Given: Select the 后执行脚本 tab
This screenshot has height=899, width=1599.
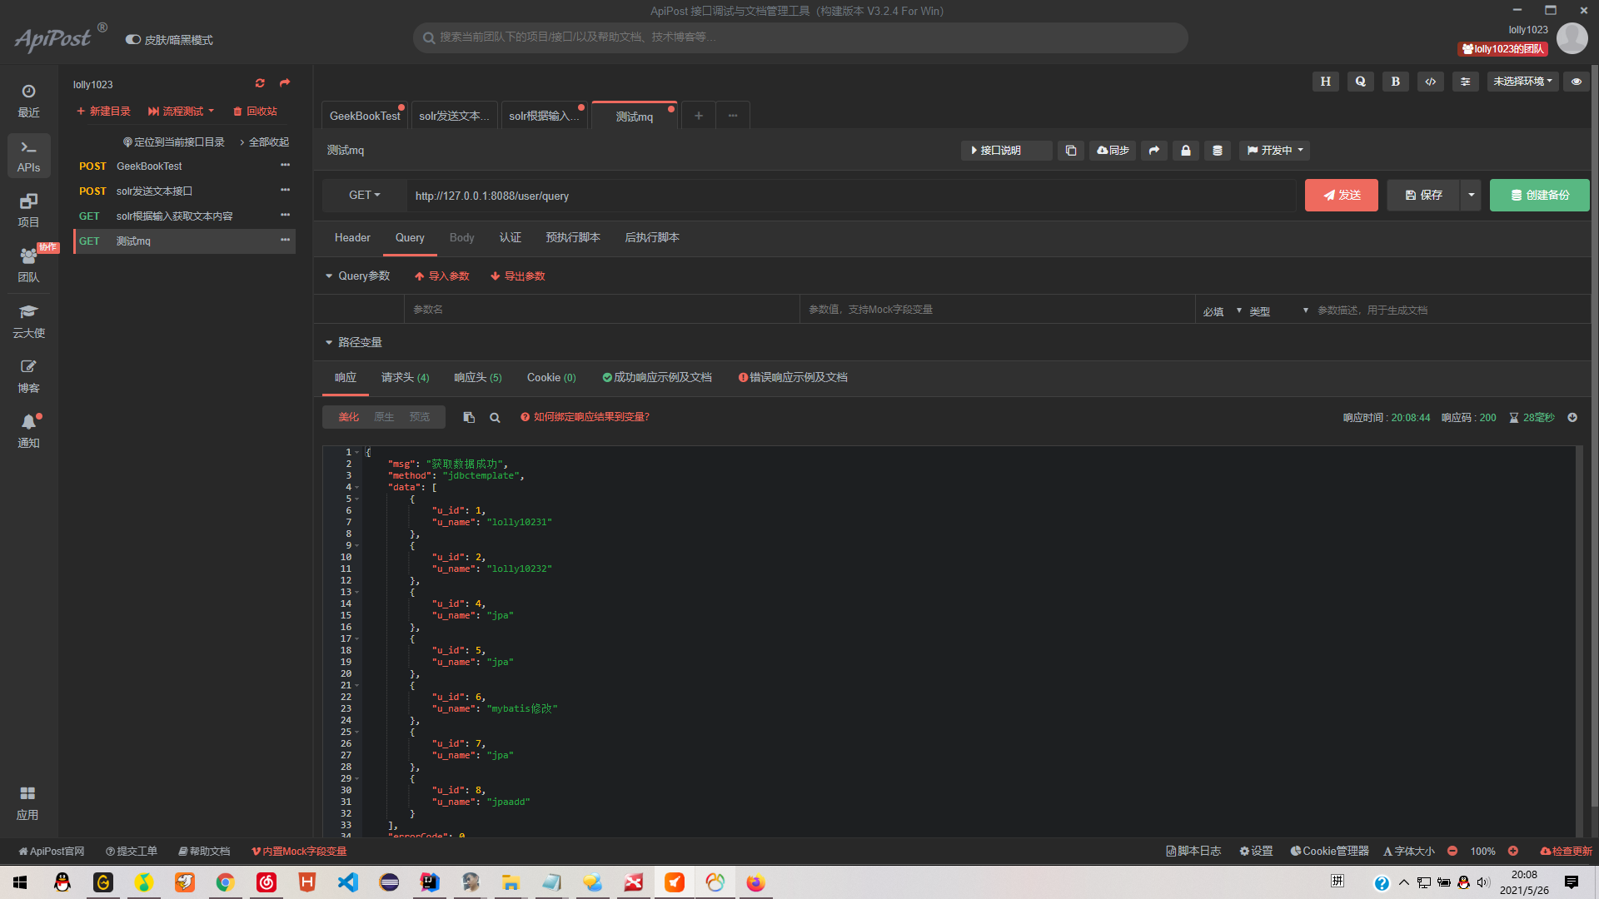Looking at the screenshot, I should (x=652, y=238).
